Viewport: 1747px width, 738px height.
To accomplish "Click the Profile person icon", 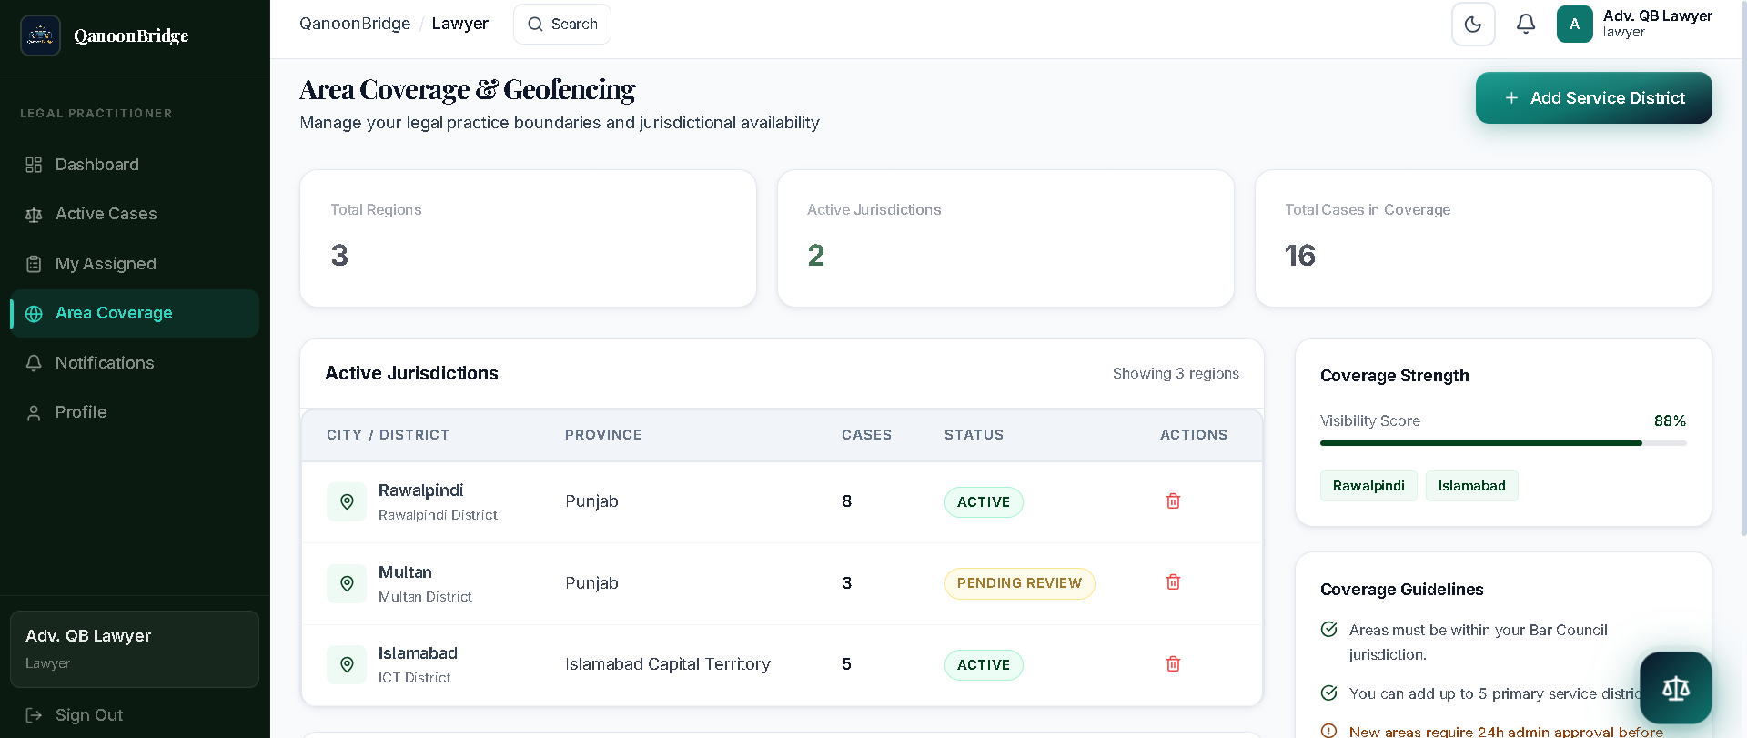I will pos(34,413).
